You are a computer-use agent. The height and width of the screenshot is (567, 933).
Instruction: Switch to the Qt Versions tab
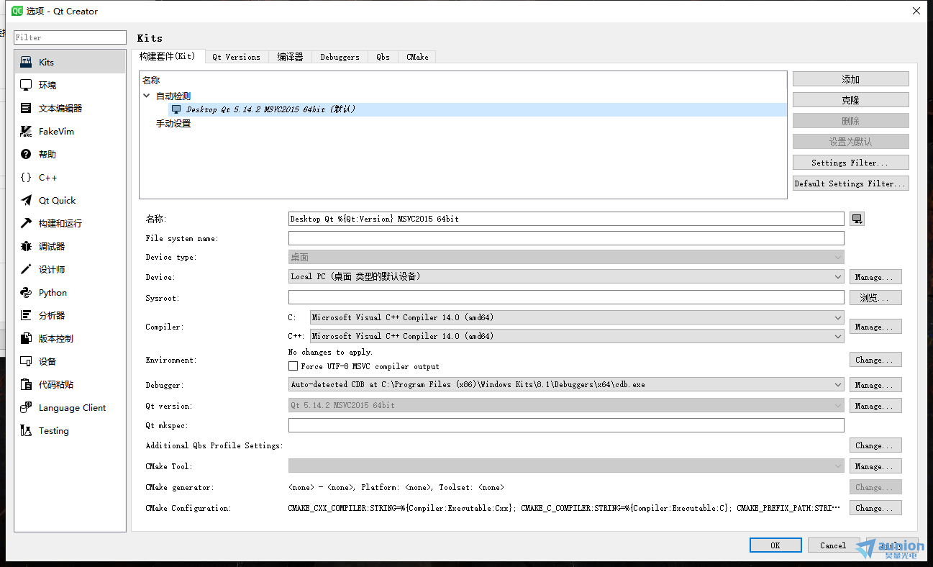tap(237, 57)
